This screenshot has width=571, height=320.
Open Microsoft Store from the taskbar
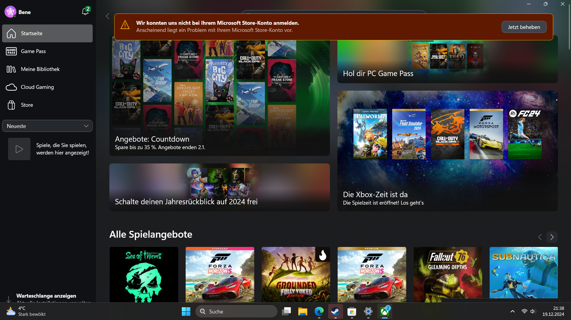click(352, 311)
